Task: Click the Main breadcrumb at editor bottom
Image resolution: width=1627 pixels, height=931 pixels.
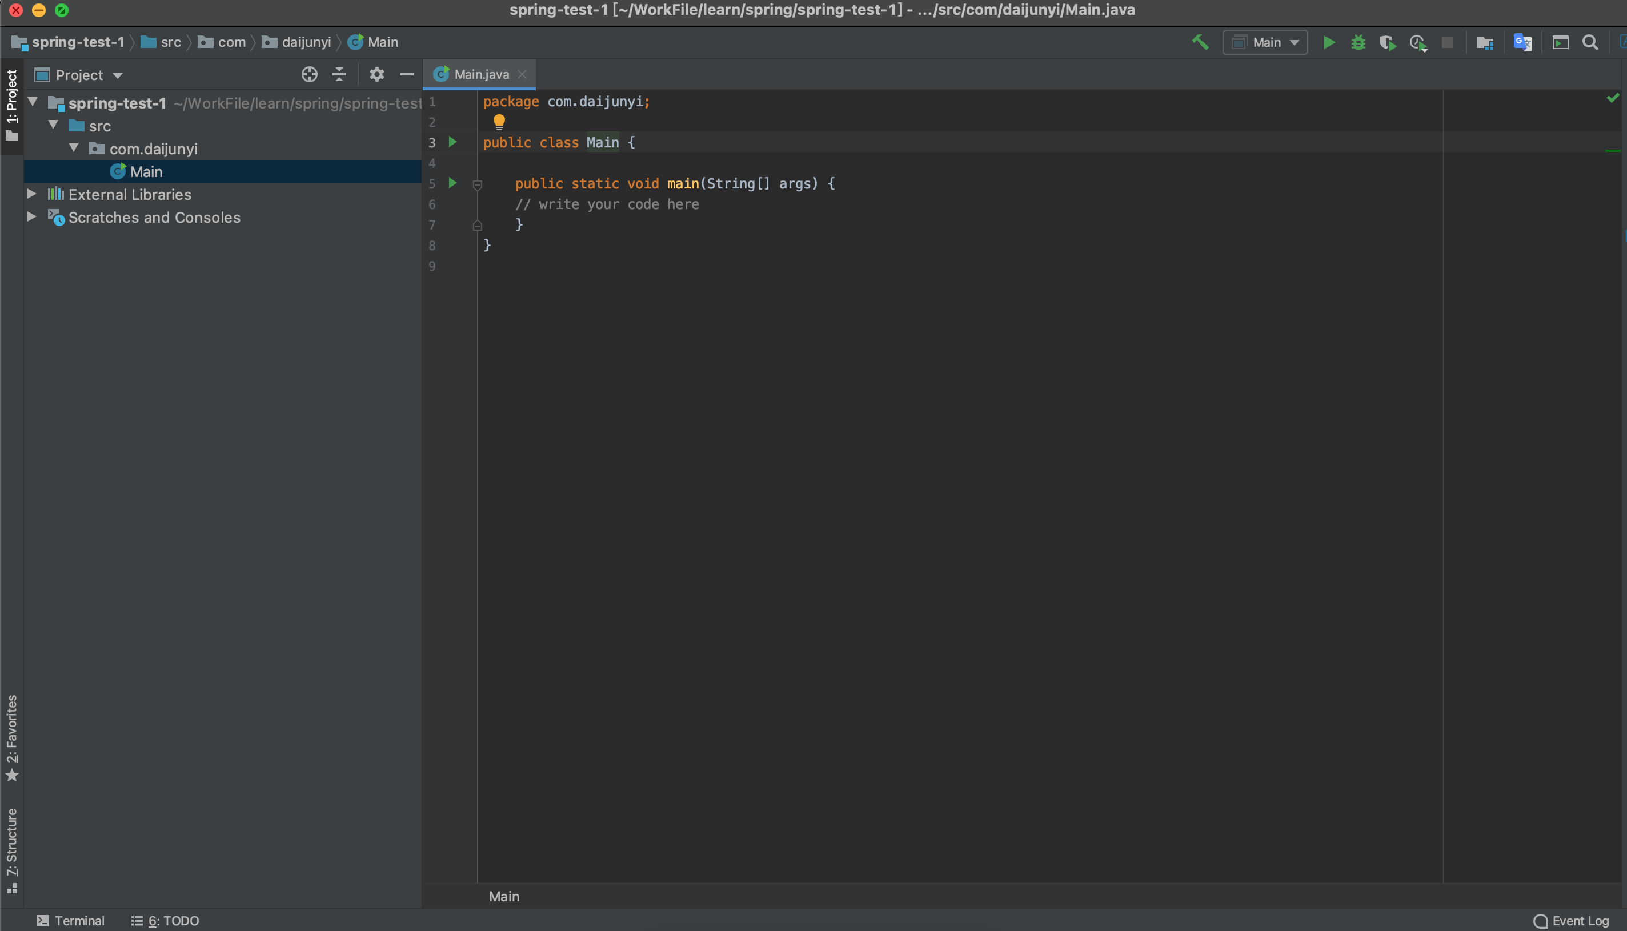Action: coord(504,896)
